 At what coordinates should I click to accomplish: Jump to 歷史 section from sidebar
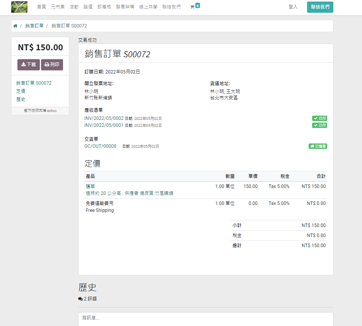click(21, 99)
